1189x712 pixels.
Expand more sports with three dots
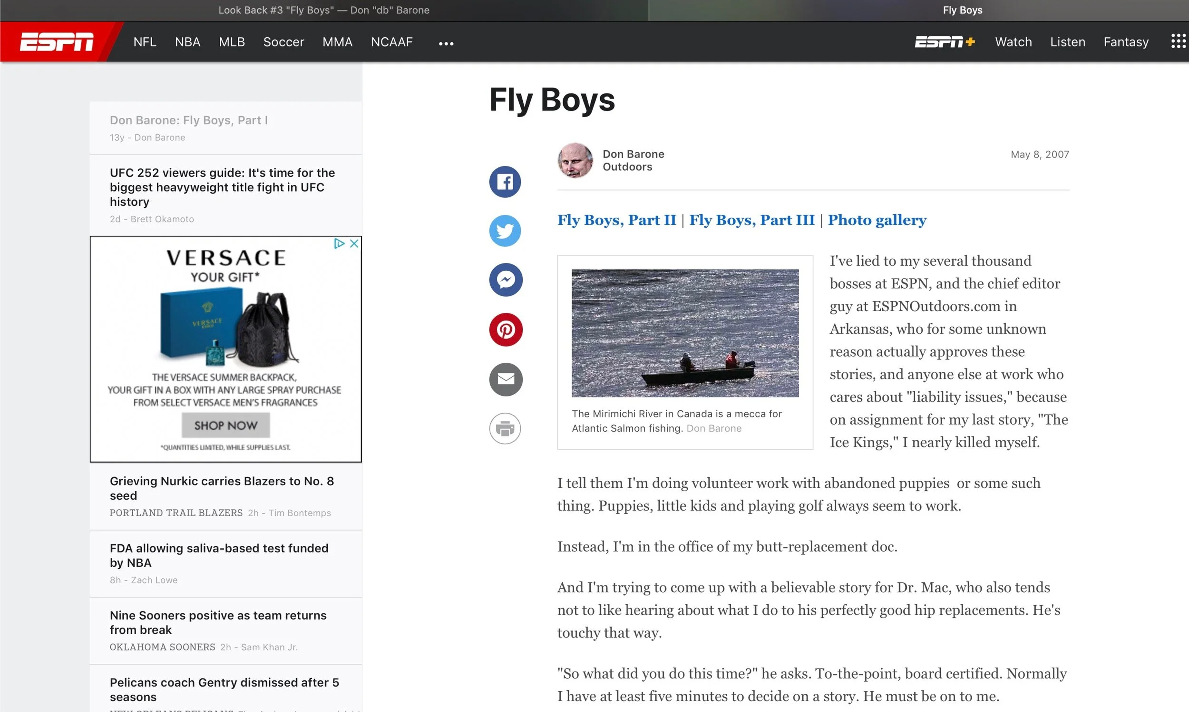446,43
